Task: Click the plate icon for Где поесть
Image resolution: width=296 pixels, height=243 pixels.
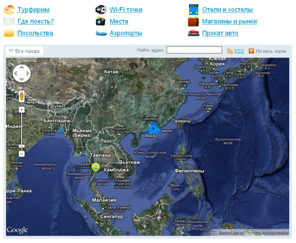Action: [x=9, y=21]
